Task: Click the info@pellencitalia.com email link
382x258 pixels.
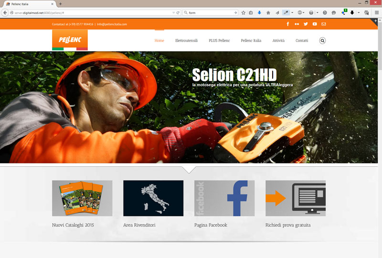Action: 112,24
